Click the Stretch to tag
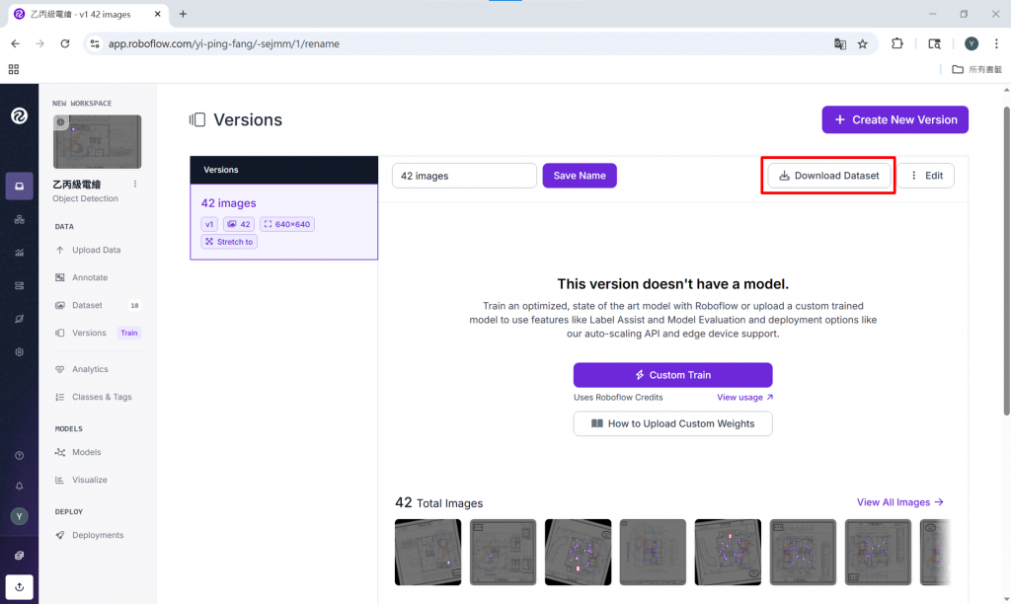 pos(229,242)
